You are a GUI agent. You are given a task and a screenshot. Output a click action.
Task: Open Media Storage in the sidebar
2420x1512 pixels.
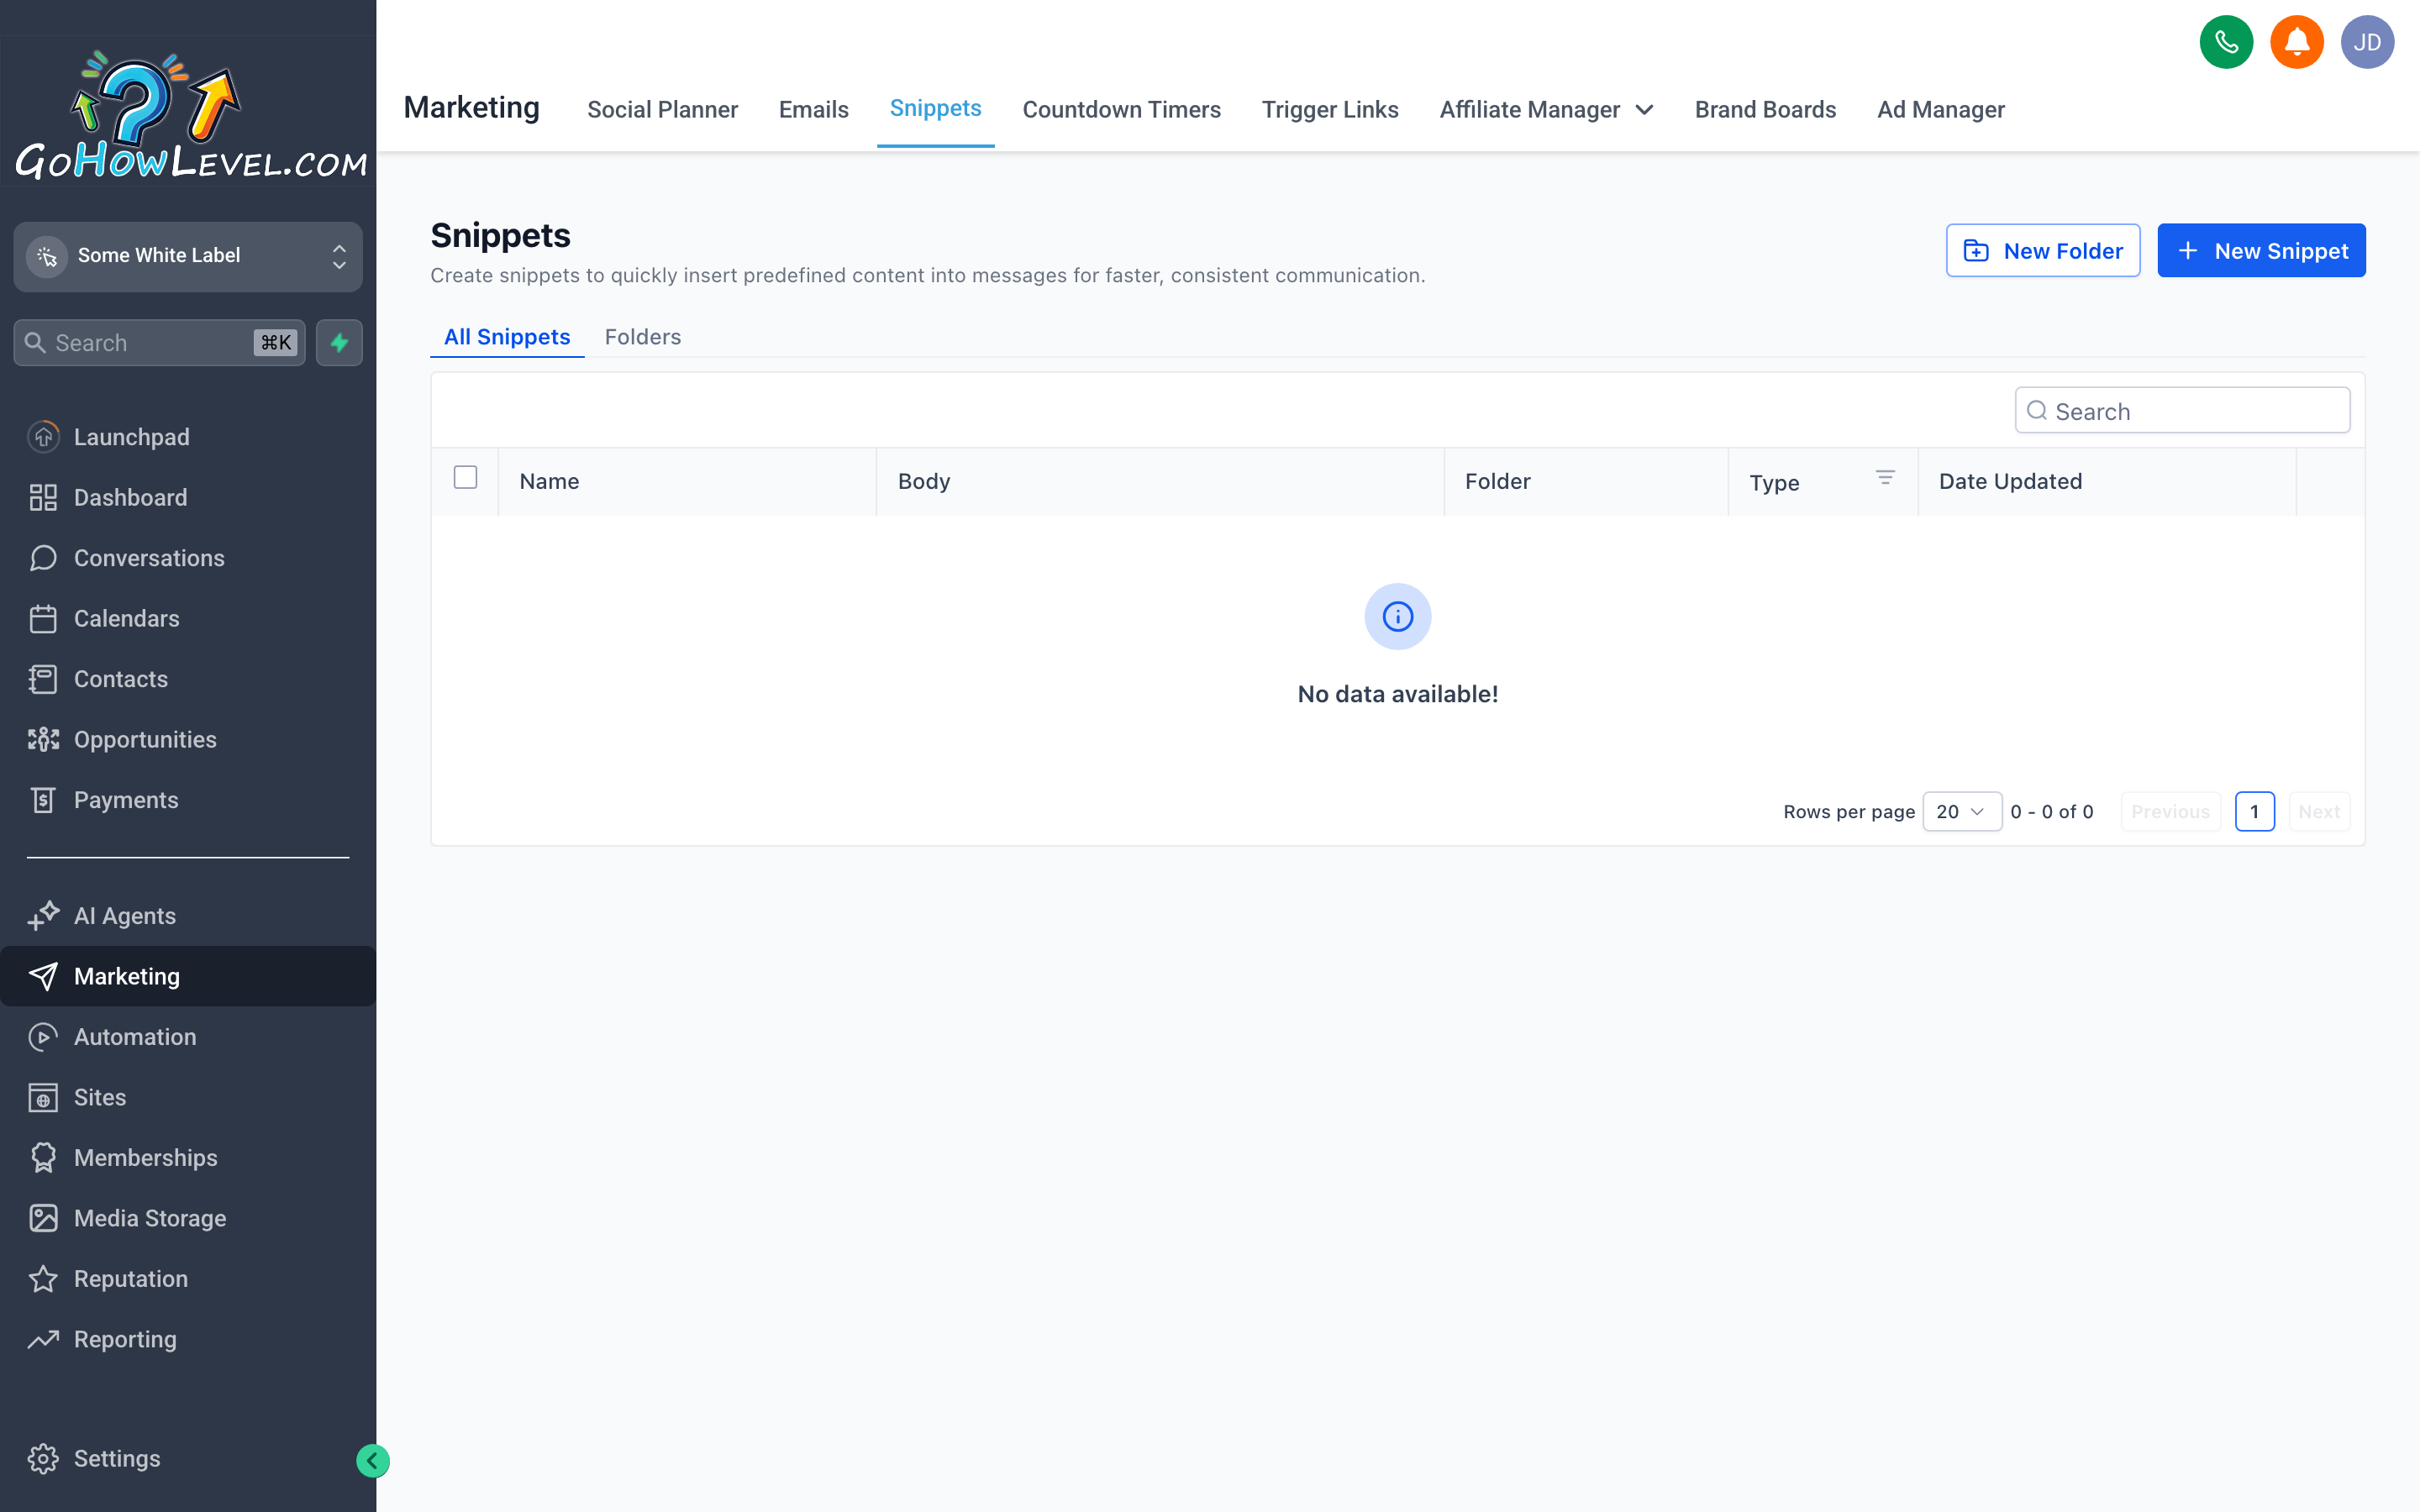point(188,1218)
